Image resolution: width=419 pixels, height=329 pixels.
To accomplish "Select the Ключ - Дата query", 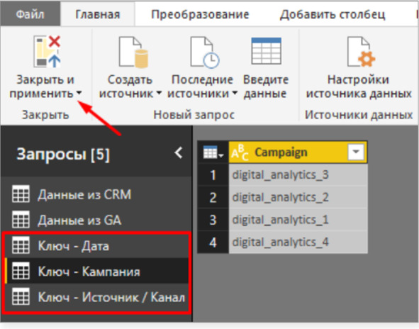I will click(x=96, y=246).
